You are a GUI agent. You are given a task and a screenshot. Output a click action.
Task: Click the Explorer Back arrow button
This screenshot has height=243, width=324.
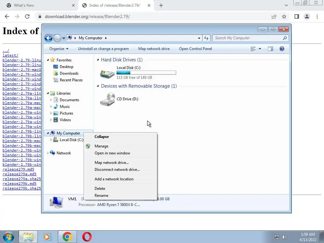[x=48, y=38]
